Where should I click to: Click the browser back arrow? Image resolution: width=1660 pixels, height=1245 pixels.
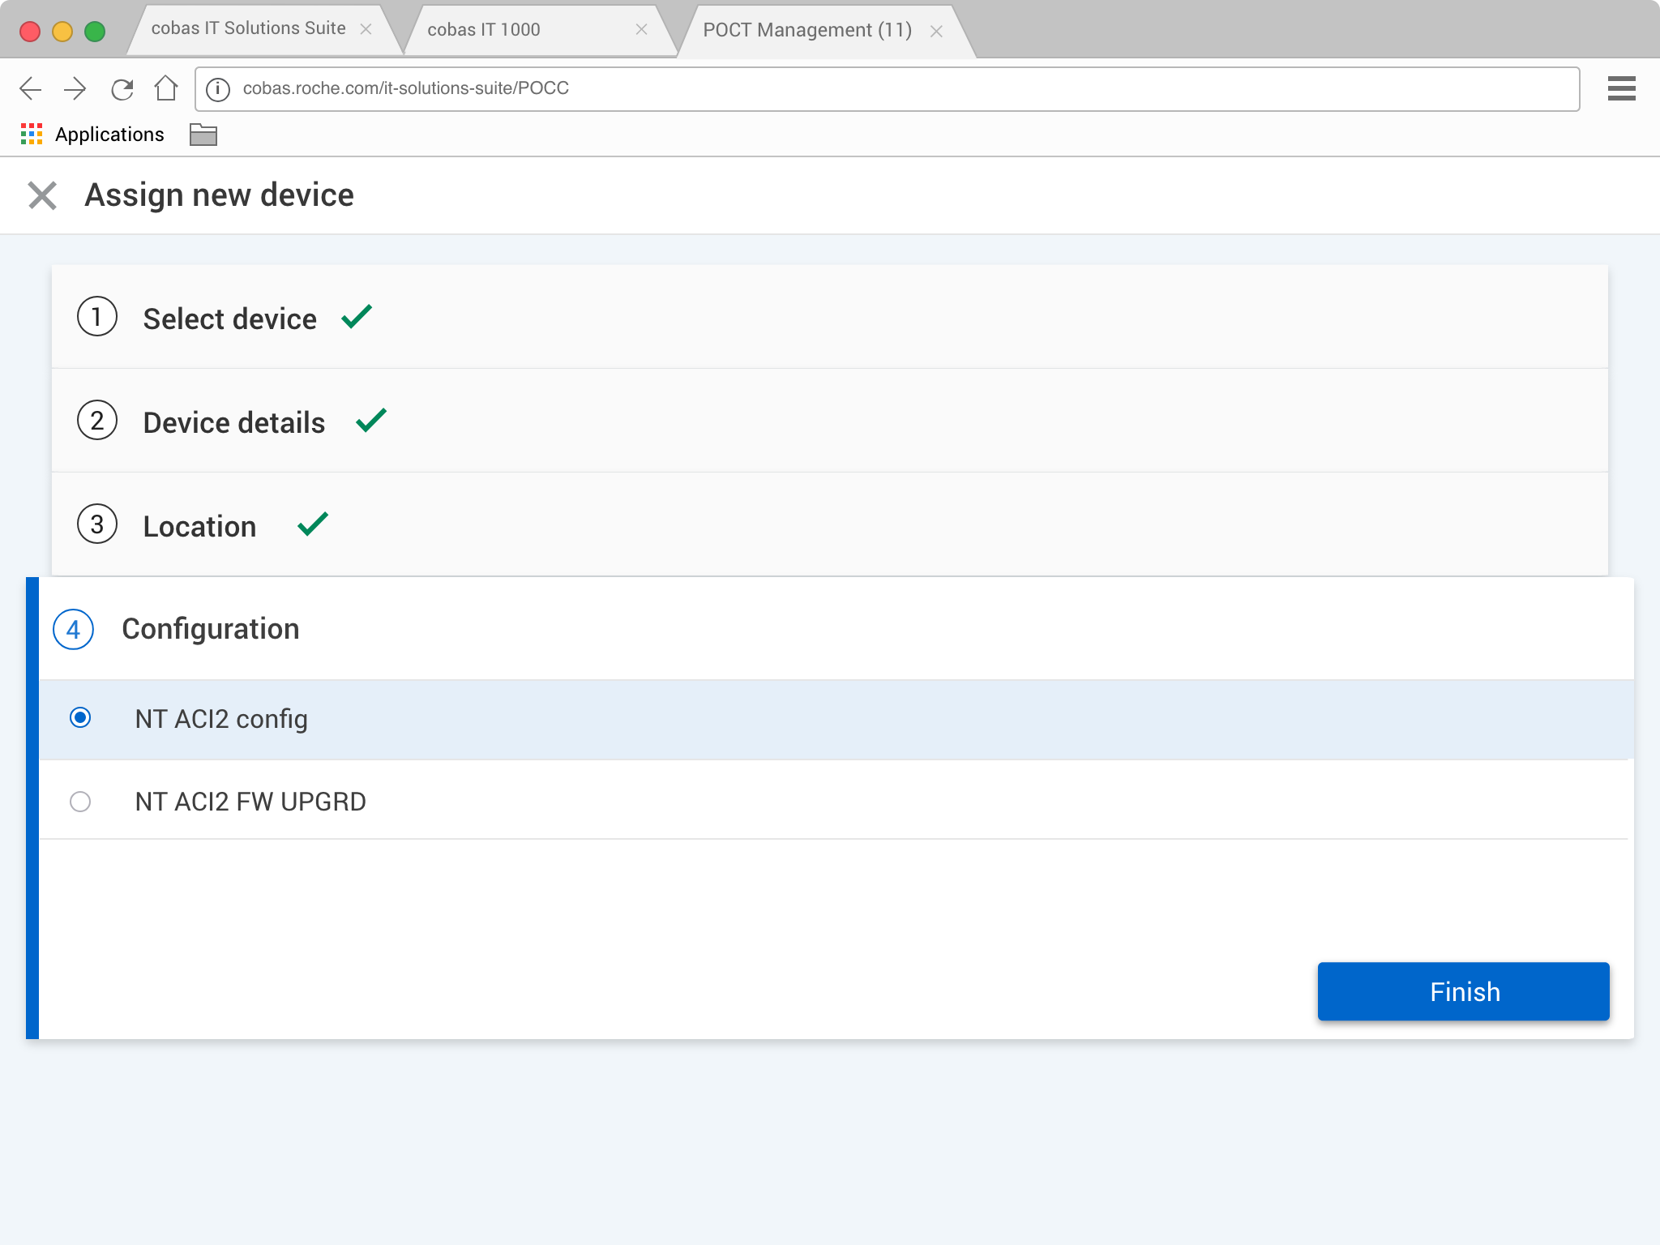click(x=30, y=88)
